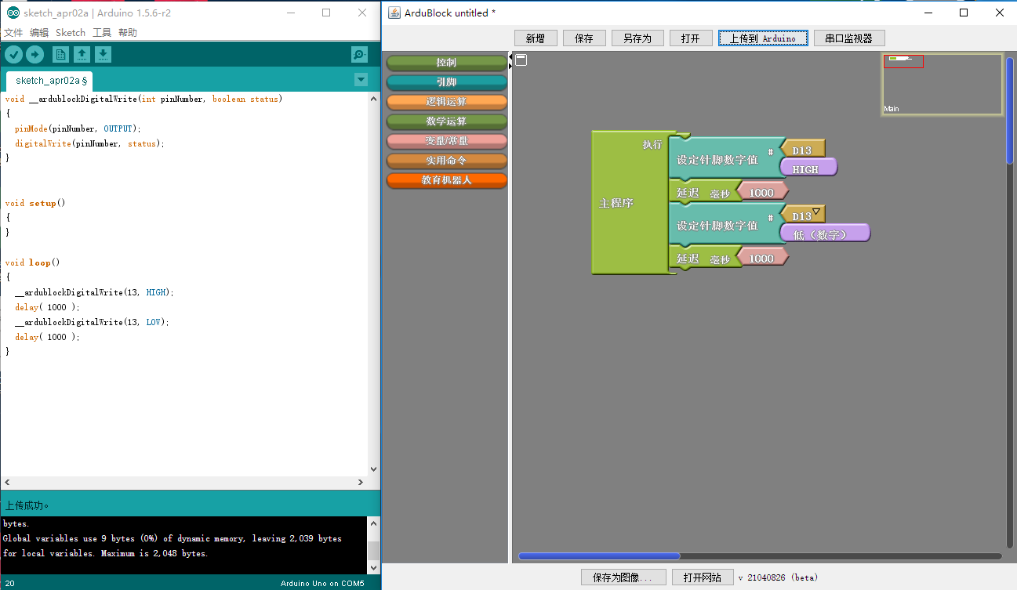Click 保存为图像 button

[x=623, y=577]
